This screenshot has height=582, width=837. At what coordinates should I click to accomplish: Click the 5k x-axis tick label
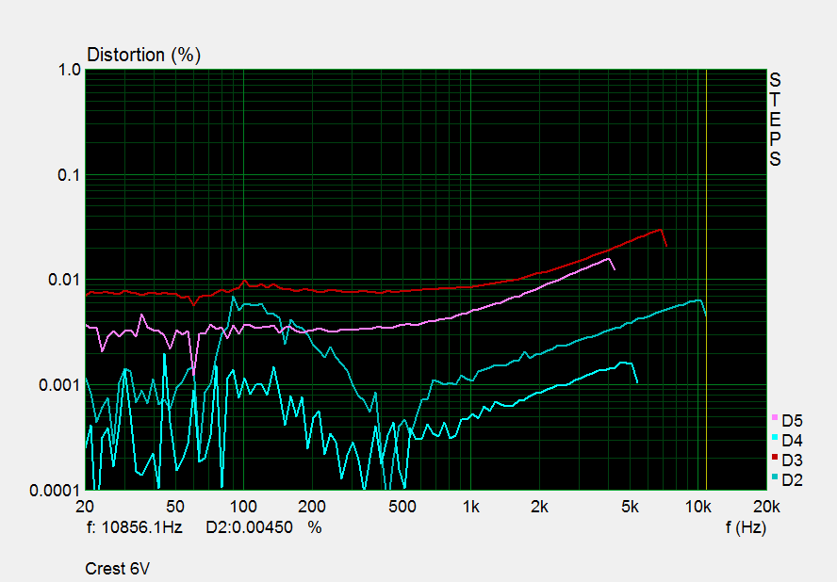click(x=630, y=507)
